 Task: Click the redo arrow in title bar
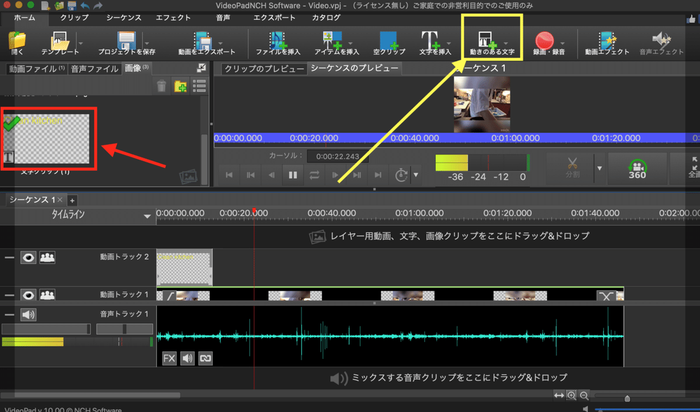pos(97,5)
